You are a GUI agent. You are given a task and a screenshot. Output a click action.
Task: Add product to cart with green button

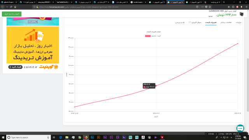point(12,14)
